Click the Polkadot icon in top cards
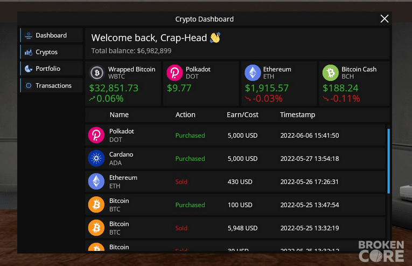The height and width of the screenshot is (266, 412). 174,73
